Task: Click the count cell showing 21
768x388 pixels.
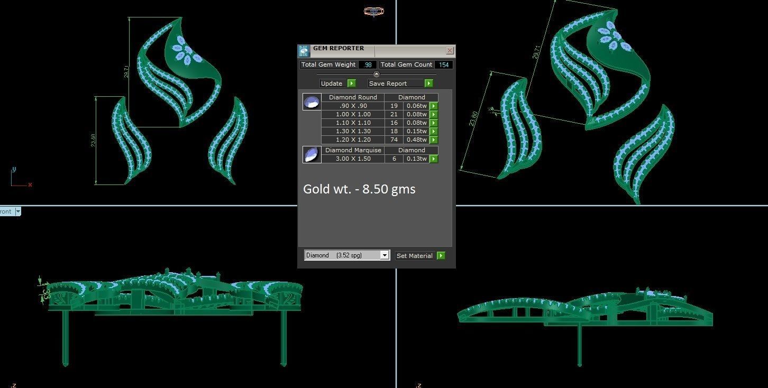Action: [394, 114]
